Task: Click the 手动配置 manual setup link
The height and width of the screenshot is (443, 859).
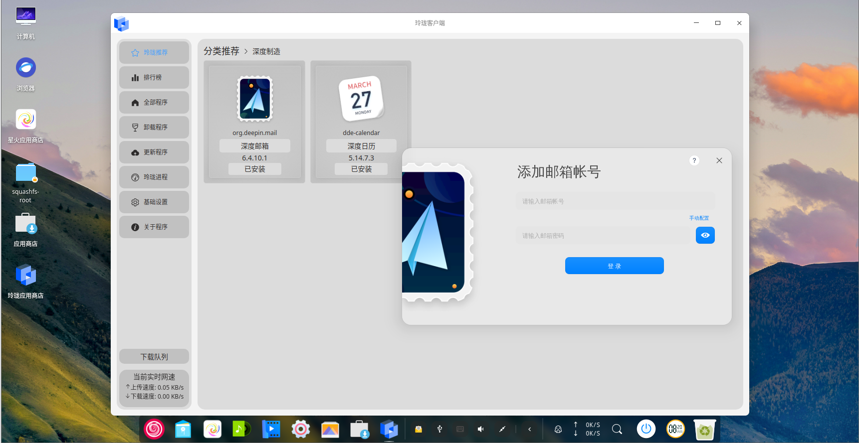Action: tap(699, 218)
